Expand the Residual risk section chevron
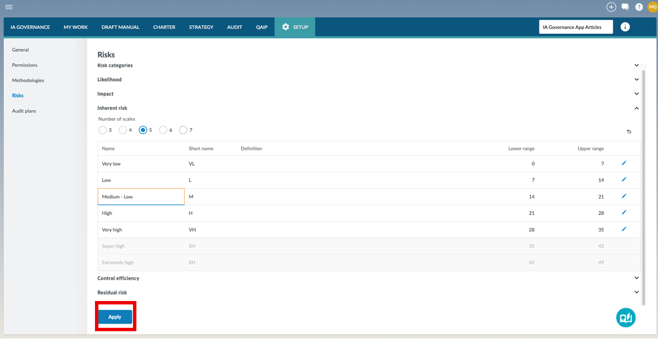 coord(637,292)
